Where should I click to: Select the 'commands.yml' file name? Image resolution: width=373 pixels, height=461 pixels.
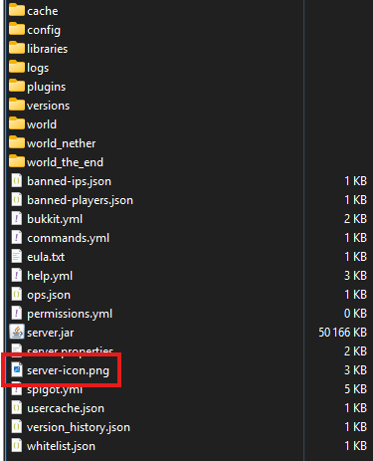click(x=68, y=238)
